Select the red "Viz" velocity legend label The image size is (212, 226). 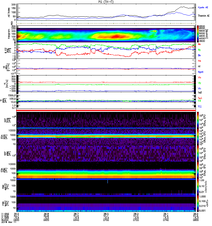coord(200,77)
